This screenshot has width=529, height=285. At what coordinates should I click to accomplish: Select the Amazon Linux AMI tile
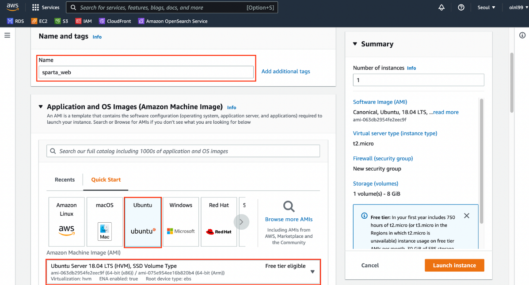point(66,221)
